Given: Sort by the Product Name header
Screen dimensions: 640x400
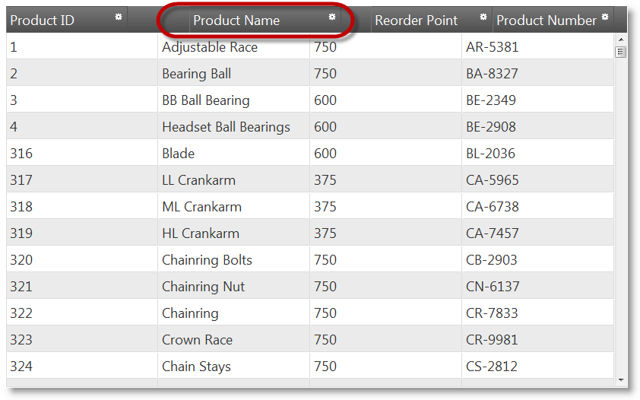Looking at the screenshot, I should (236, 21).
